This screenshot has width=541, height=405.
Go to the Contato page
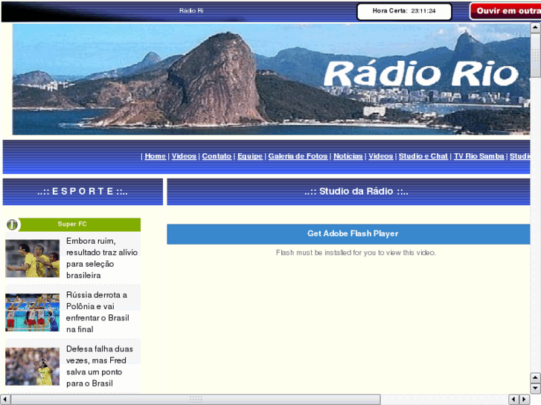217,156
